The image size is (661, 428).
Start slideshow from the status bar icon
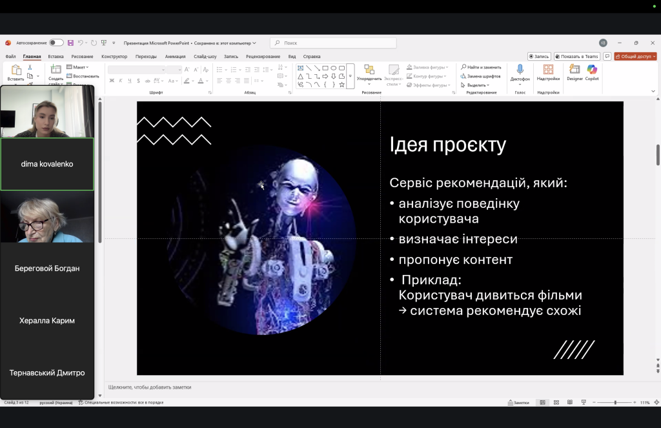tap(584, 403)
